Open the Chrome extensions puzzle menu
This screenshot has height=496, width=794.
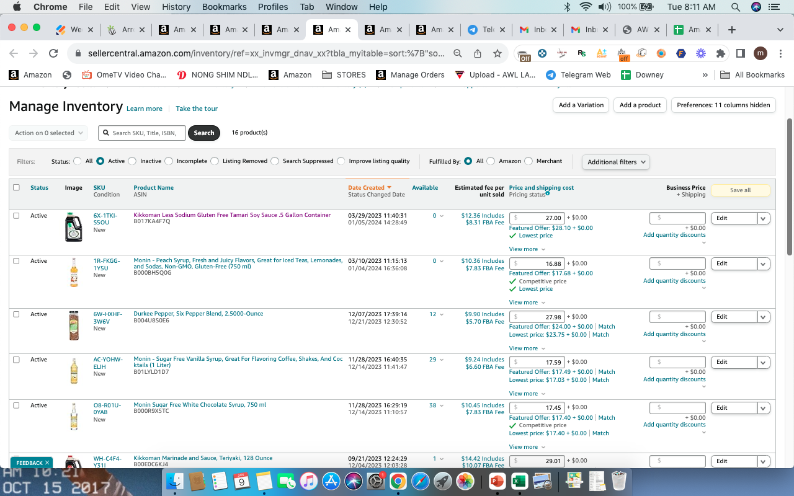coord(720,53)
